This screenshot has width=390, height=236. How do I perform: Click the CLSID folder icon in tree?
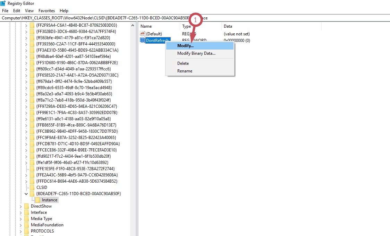32,187
